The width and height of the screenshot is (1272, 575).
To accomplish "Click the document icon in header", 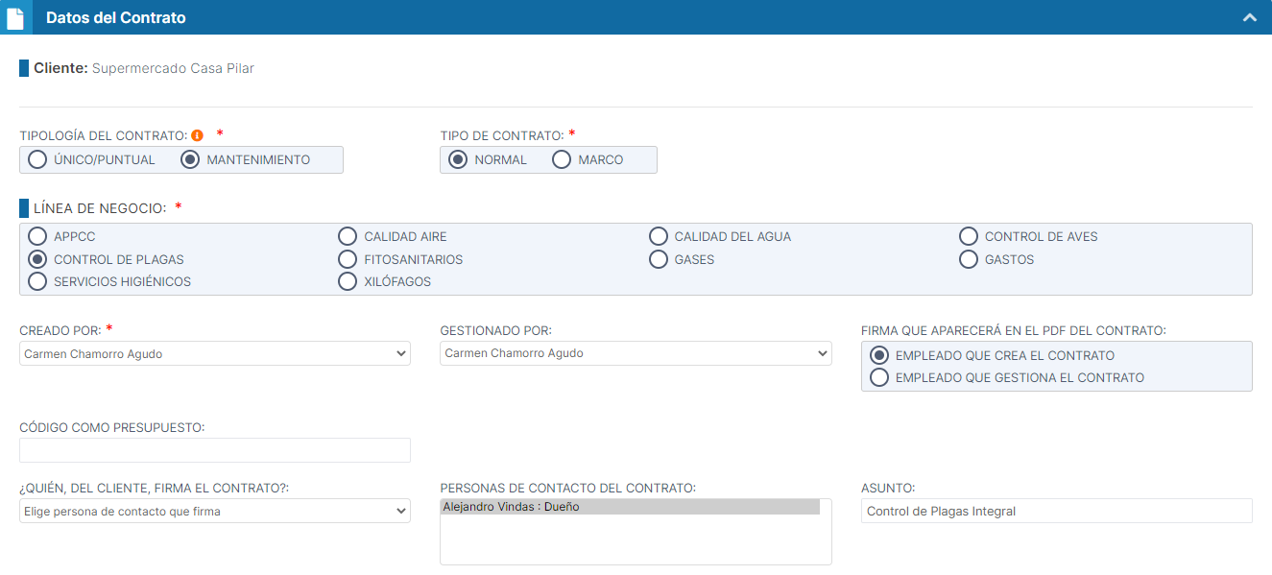I will [15, 18].
